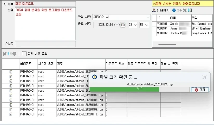Image resolution: width=214 pixels, height=125 pixels.
Task: Open the hour dropdown showing 23
Action: coord(133,25)
